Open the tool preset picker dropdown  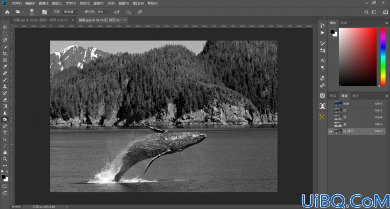23,12
